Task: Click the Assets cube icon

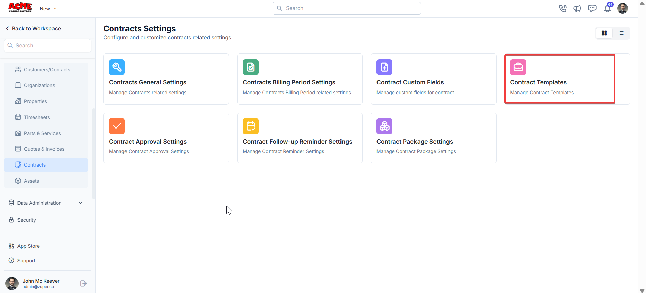Action: 18,181
